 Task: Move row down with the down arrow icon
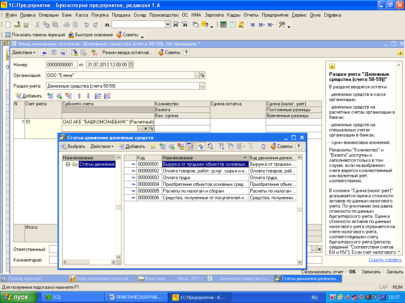pyautogui.click(x=88, y=96)
